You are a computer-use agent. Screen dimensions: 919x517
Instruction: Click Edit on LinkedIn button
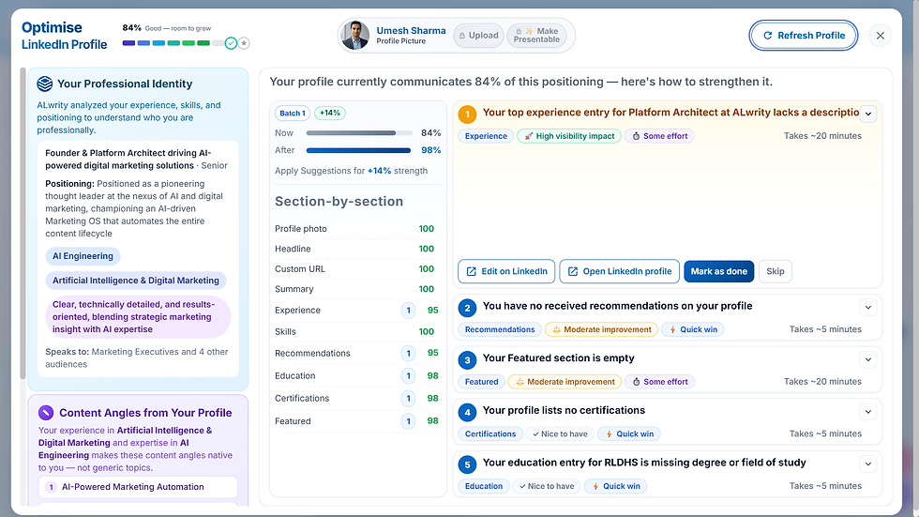tap(506, 271)
